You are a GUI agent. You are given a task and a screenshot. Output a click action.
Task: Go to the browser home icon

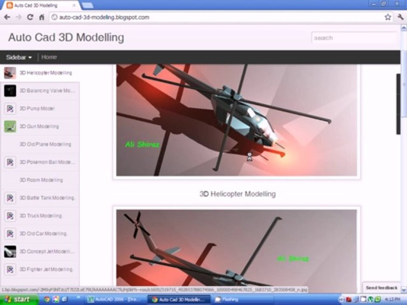coord(42,17)
